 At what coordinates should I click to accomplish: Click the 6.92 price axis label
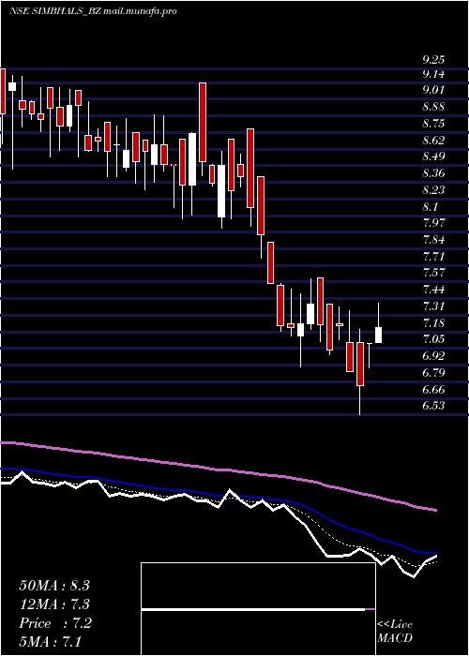(x=433, y=356)
